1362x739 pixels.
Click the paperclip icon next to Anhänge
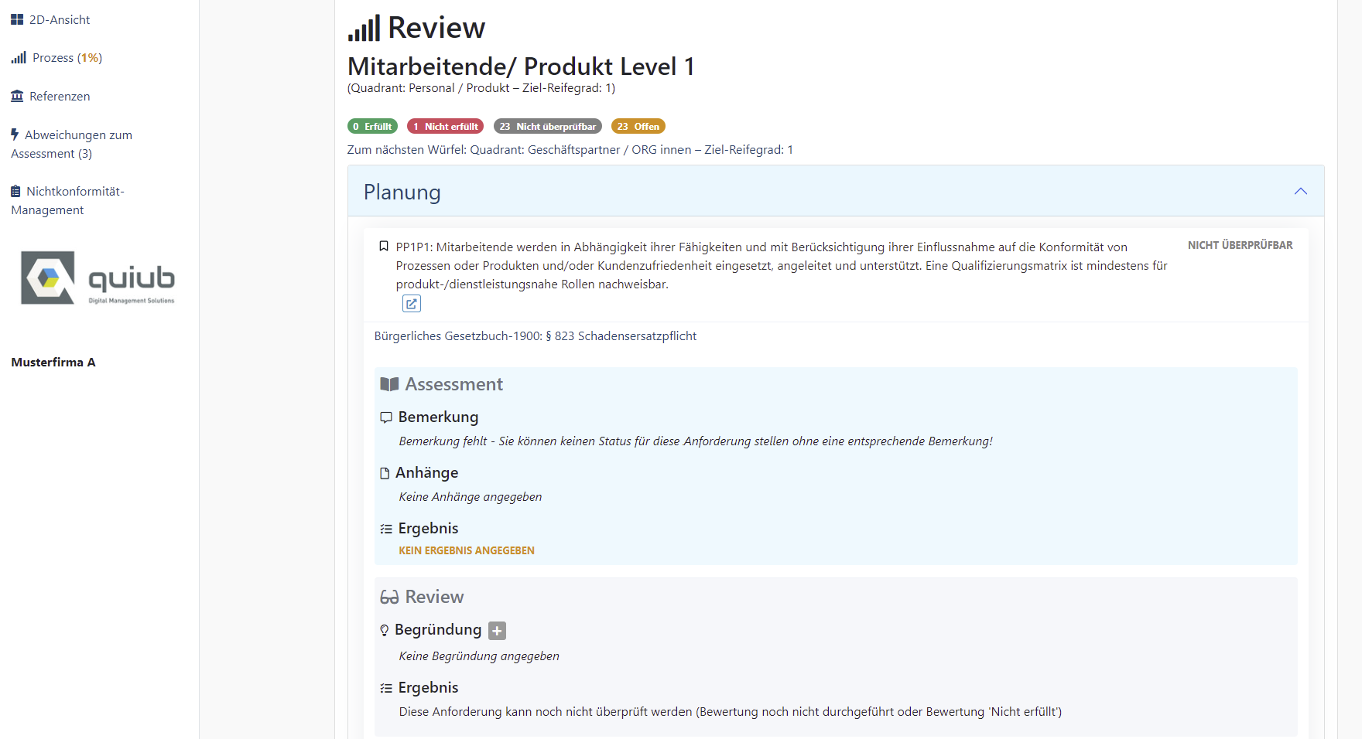385,472
